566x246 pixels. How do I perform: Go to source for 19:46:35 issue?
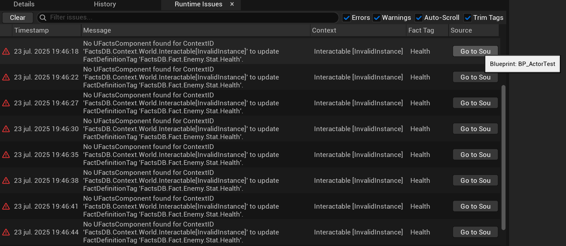[x=475, y=155]
